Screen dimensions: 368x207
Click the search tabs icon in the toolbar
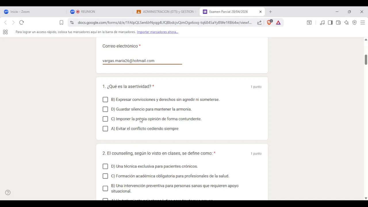pyautogui.click(x=309, y=22)
